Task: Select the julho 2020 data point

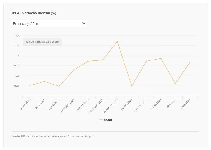Action: (x=45, y=81)
